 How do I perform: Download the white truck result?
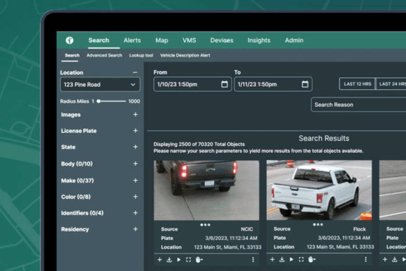pyautogui.click(x=282, y=259)
